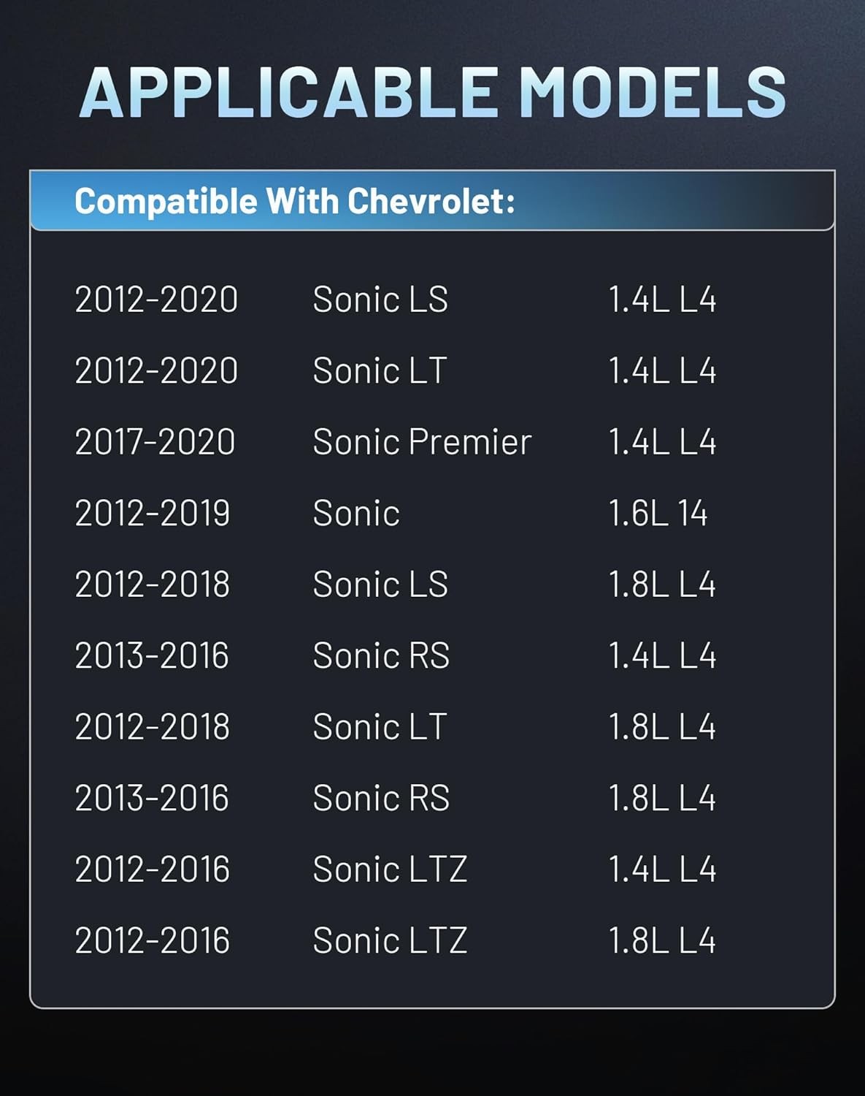Screen dimensions: 865x1096
Task: Click the Sonic model in the 1.6L row
Action: [x=356, y=513]
